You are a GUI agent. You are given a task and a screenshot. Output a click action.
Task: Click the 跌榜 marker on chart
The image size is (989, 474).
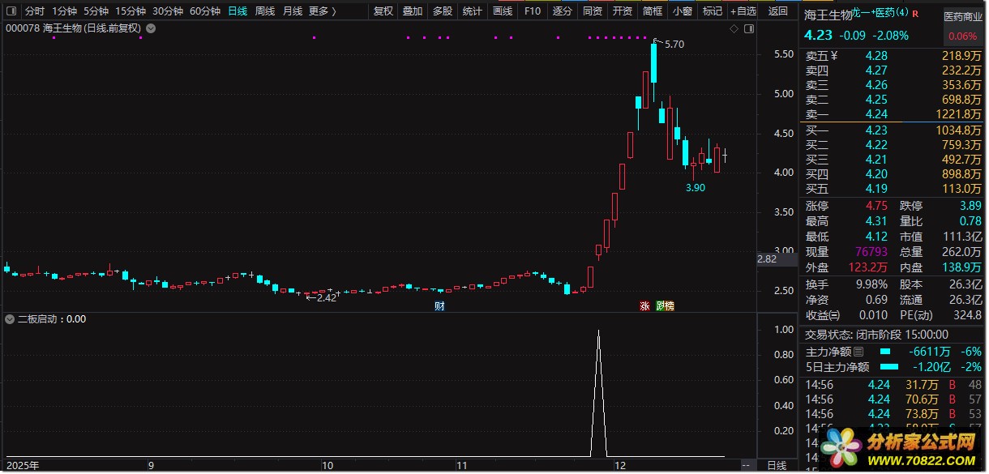665,306
